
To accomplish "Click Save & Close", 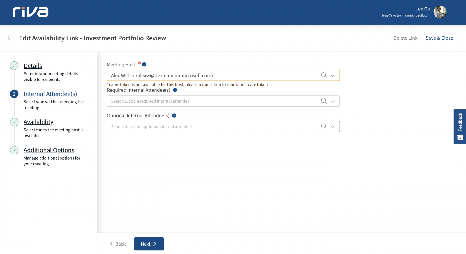I will pyautogui.click(x=439, y=38).
